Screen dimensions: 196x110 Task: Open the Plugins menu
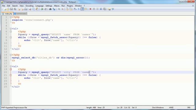tap(70, 6)
